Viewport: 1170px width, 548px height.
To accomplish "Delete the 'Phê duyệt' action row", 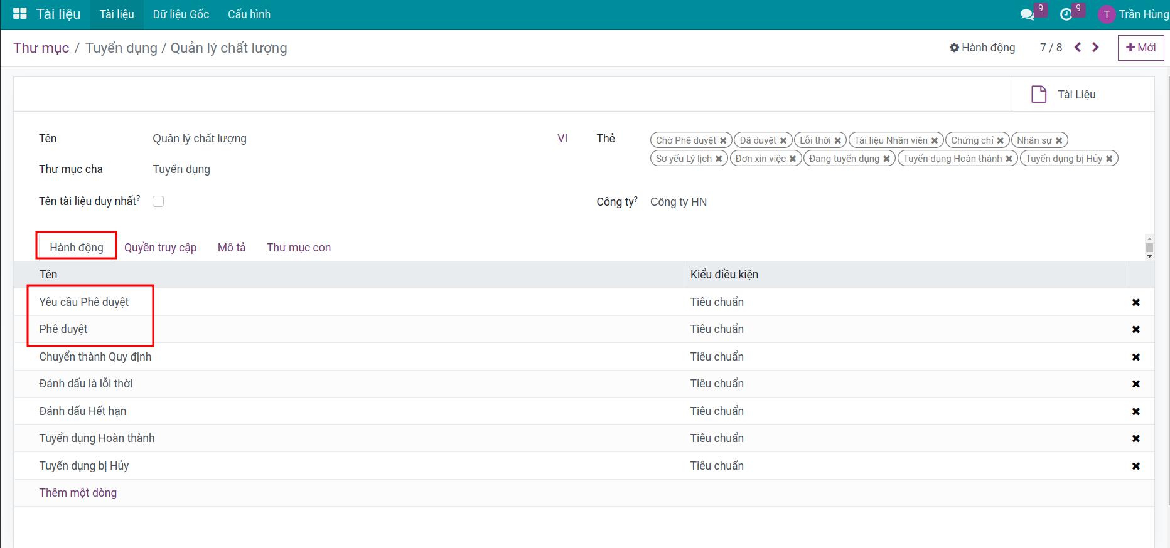I will coord(1135,329).
